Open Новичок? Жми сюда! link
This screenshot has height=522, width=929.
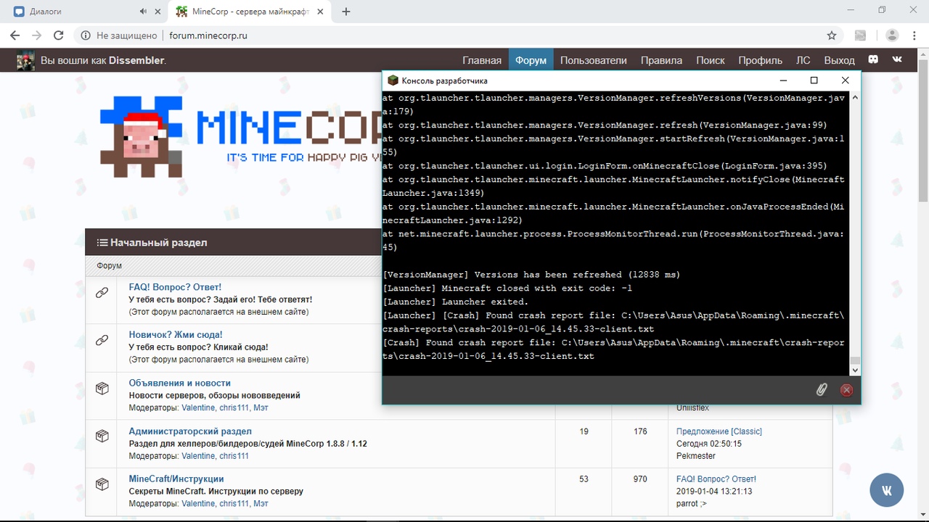(x=176, y=335)
